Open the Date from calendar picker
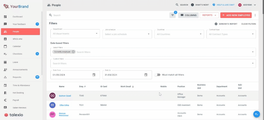This screenshot has height=120, width=264. tap(94, 75)
